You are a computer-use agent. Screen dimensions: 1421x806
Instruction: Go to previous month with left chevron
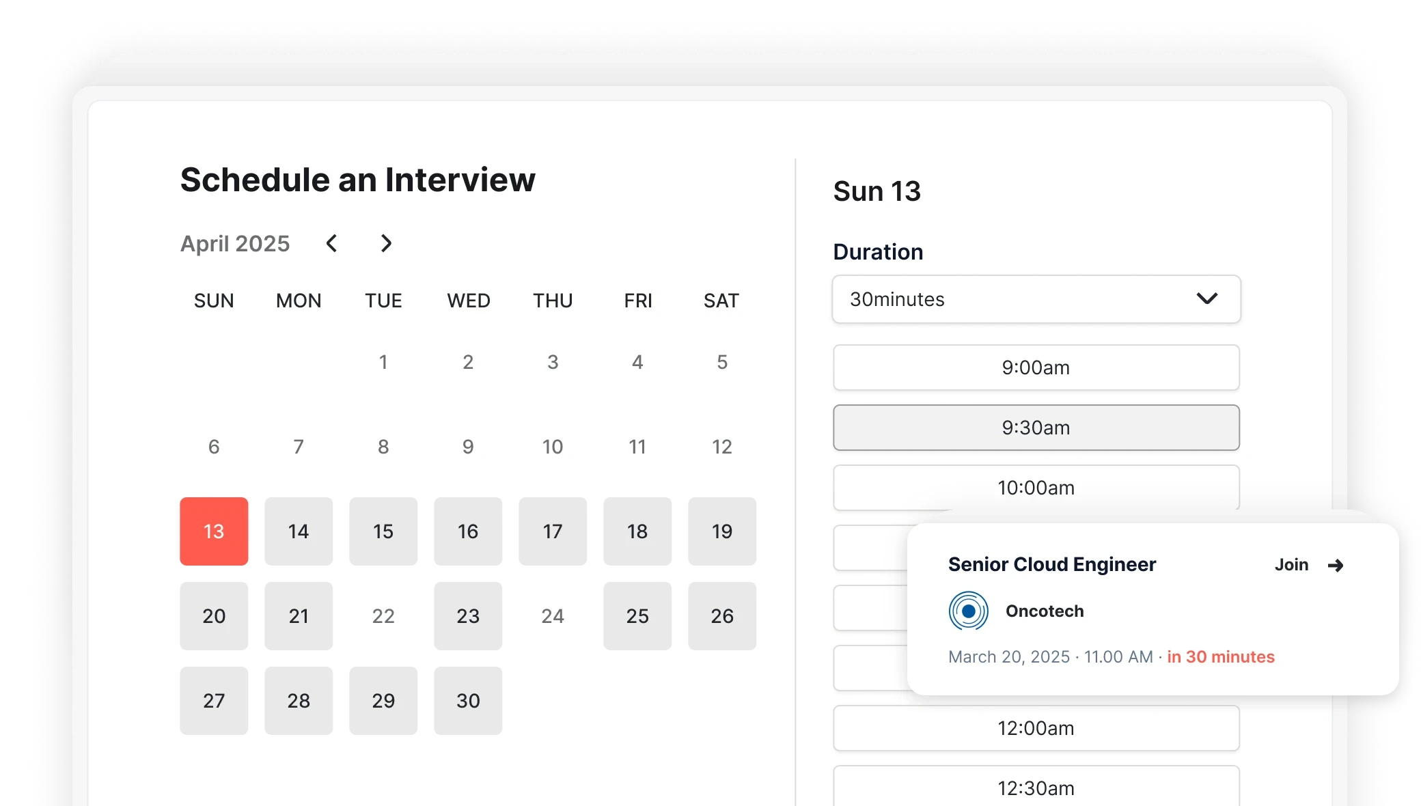pos(332,243)
